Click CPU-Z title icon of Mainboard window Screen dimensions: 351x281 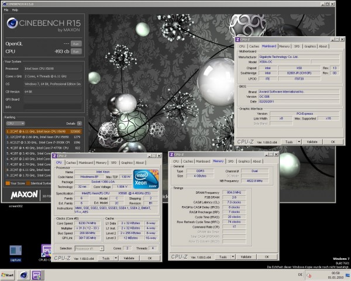pos(238,39)
